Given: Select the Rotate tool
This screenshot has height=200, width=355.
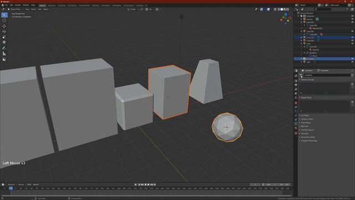Looking at the screenshot, I should pyautogui.click(x=4, y=32).
